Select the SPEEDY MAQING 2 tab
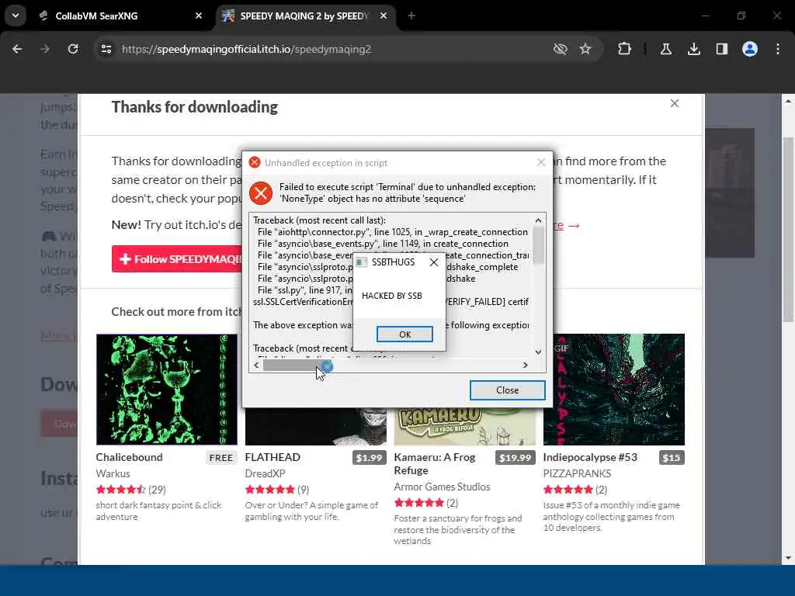The width and height of the screenshot is (795, 596). click(x=306, y=16)
